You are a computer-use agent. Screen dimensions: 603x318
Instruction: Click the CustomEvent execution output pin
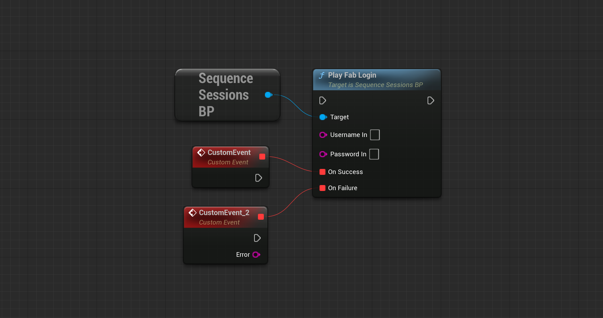coord(258,178)
